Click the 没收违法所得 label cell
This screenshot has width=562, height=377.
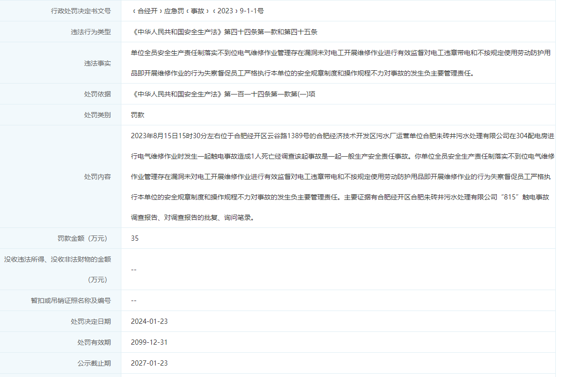coord(60,269)
